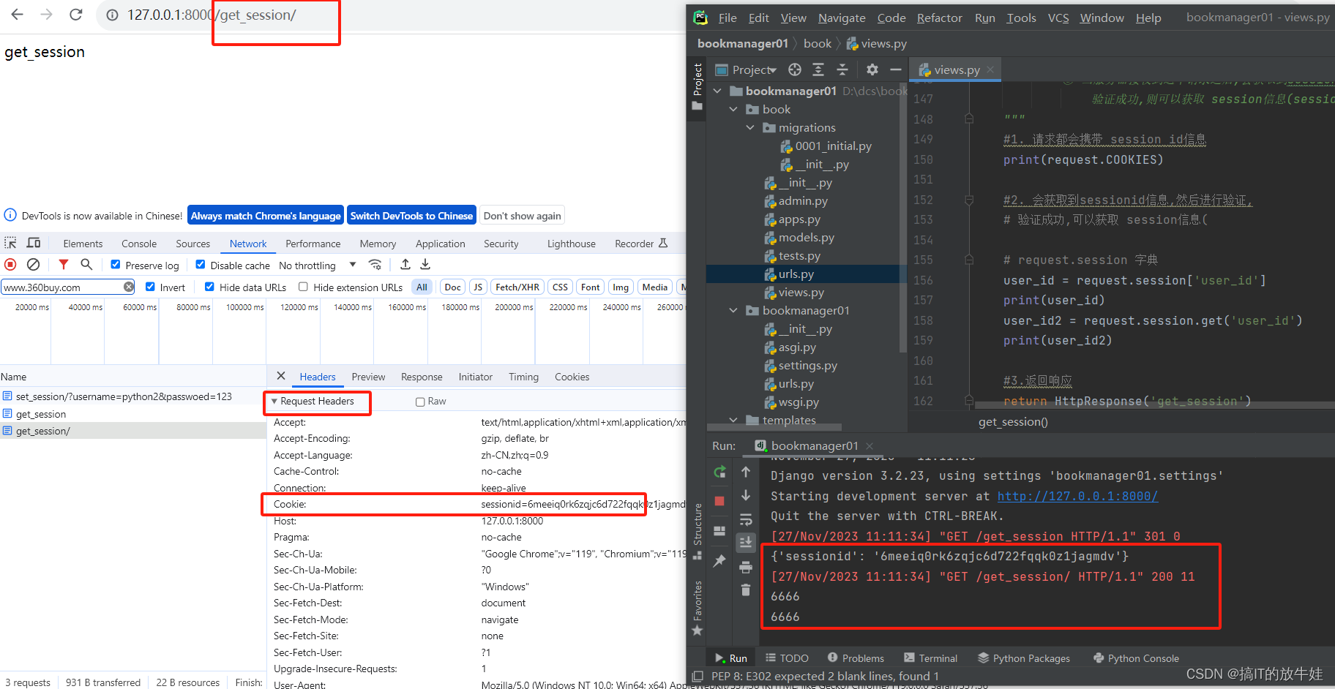Open urls.py in book folder
1335x689 pixels.
pyautogui.click(x=796, y=274)
